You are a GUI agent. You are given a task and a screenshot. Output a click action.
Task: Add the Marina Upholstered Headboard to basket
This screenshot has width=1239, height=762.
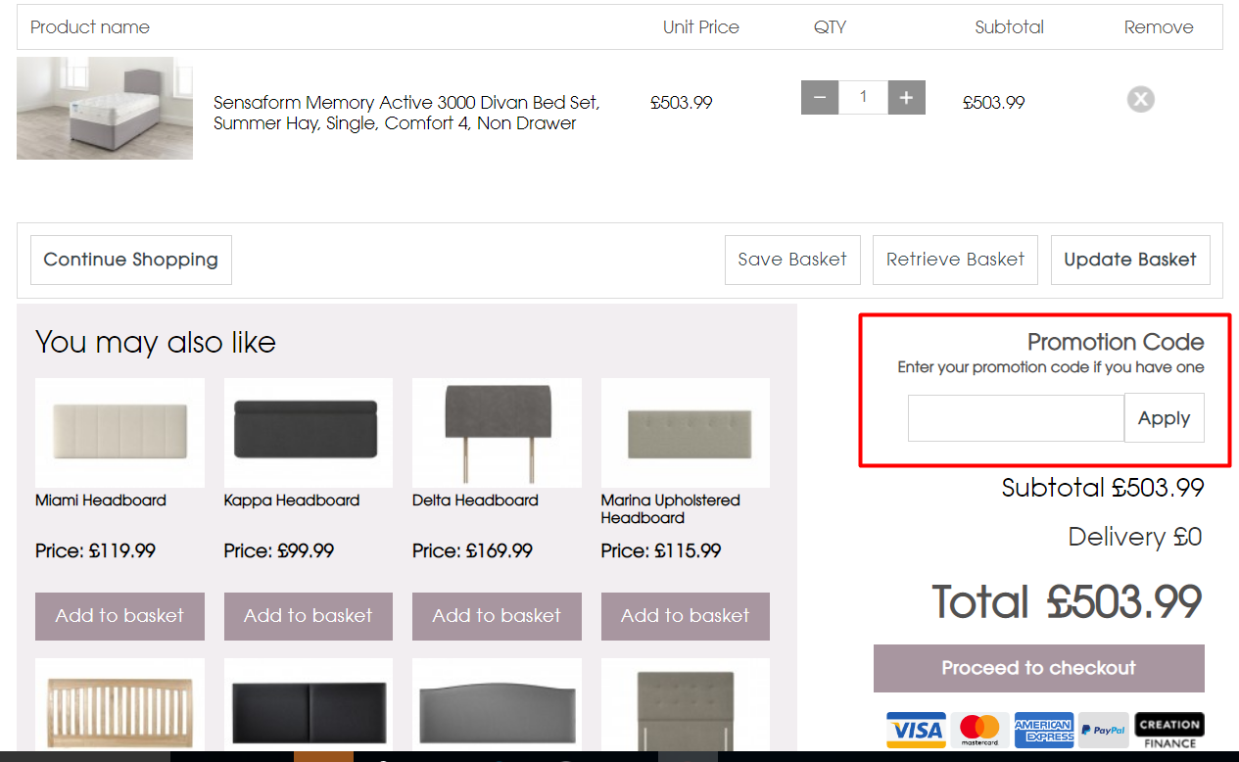685,616
